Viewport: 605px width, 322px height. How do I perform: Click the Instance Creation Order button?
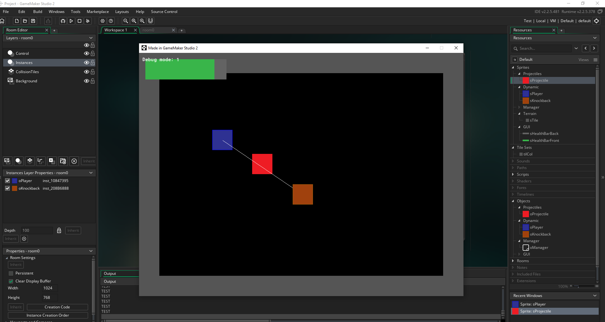click(48, 315)
